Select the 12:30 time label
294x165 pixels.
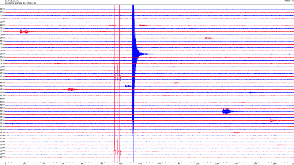click(2, 89)
